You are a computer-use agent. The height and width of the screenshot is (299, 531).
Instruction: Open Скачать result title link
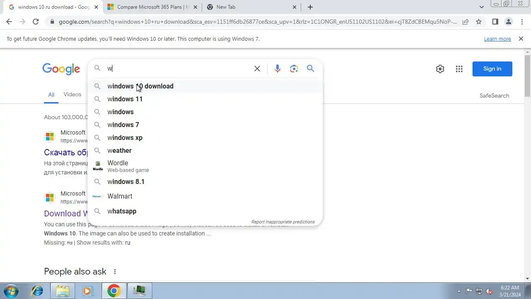66,152
